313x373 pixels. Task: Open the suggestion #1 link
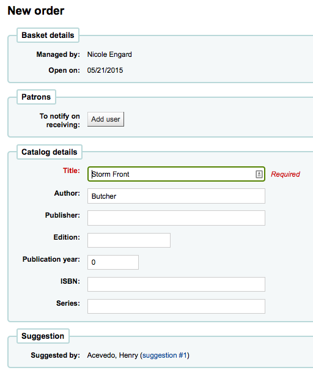click(164, 355)
